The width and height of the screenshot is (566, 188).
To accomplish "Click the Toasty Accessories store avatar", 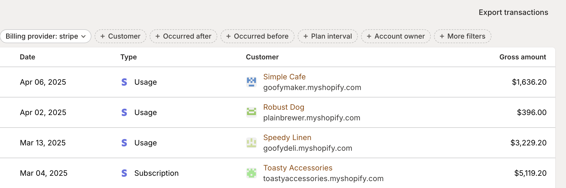I will (251, 173).
